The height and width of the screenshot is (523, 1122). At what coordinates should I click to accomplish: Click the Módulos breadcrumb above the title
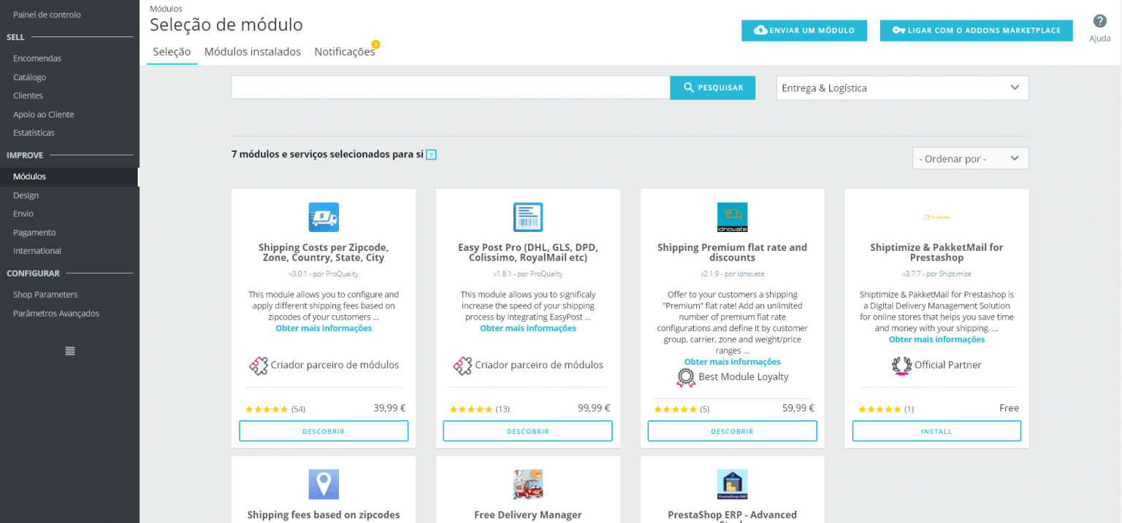click(x=166, y=9)
